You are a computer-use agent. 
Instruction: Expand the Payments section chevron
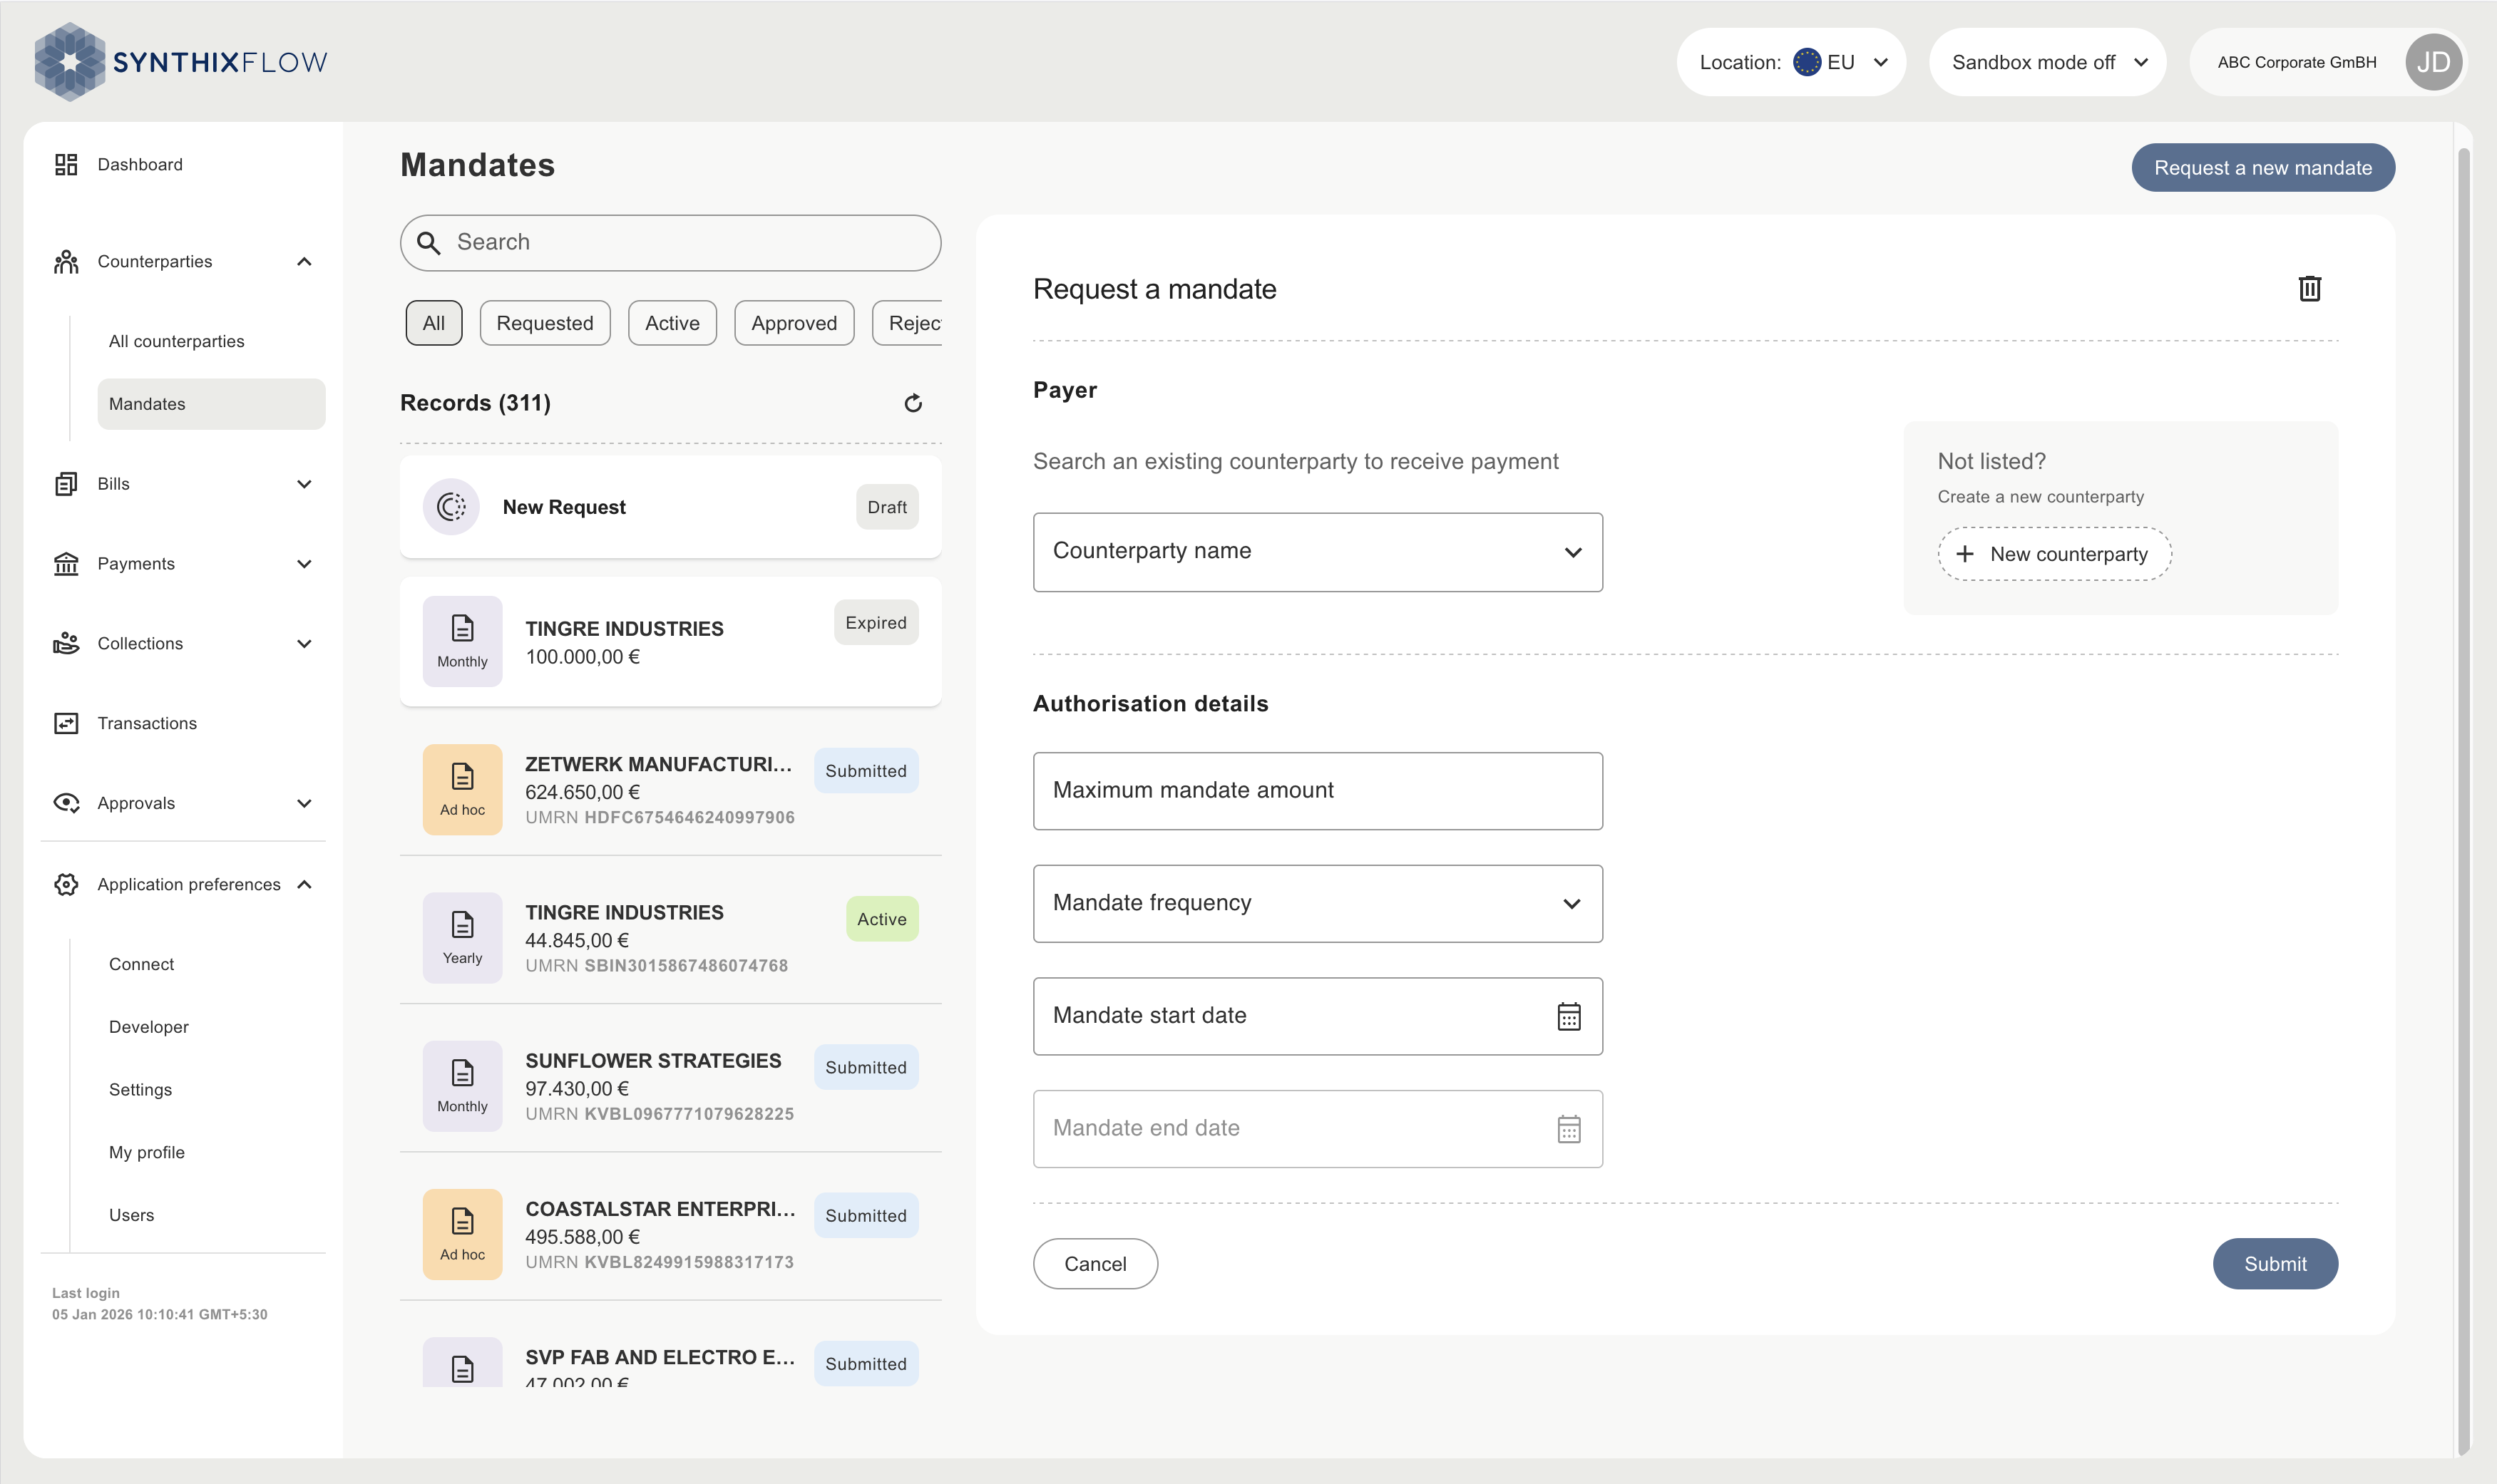(304, 564)
